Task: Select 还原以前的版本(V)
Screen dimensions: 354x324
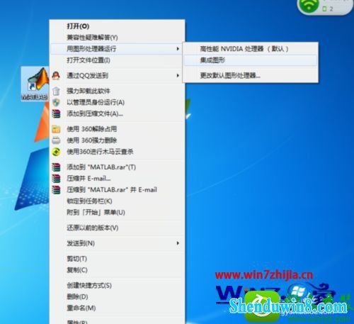Action: [117, 228]
